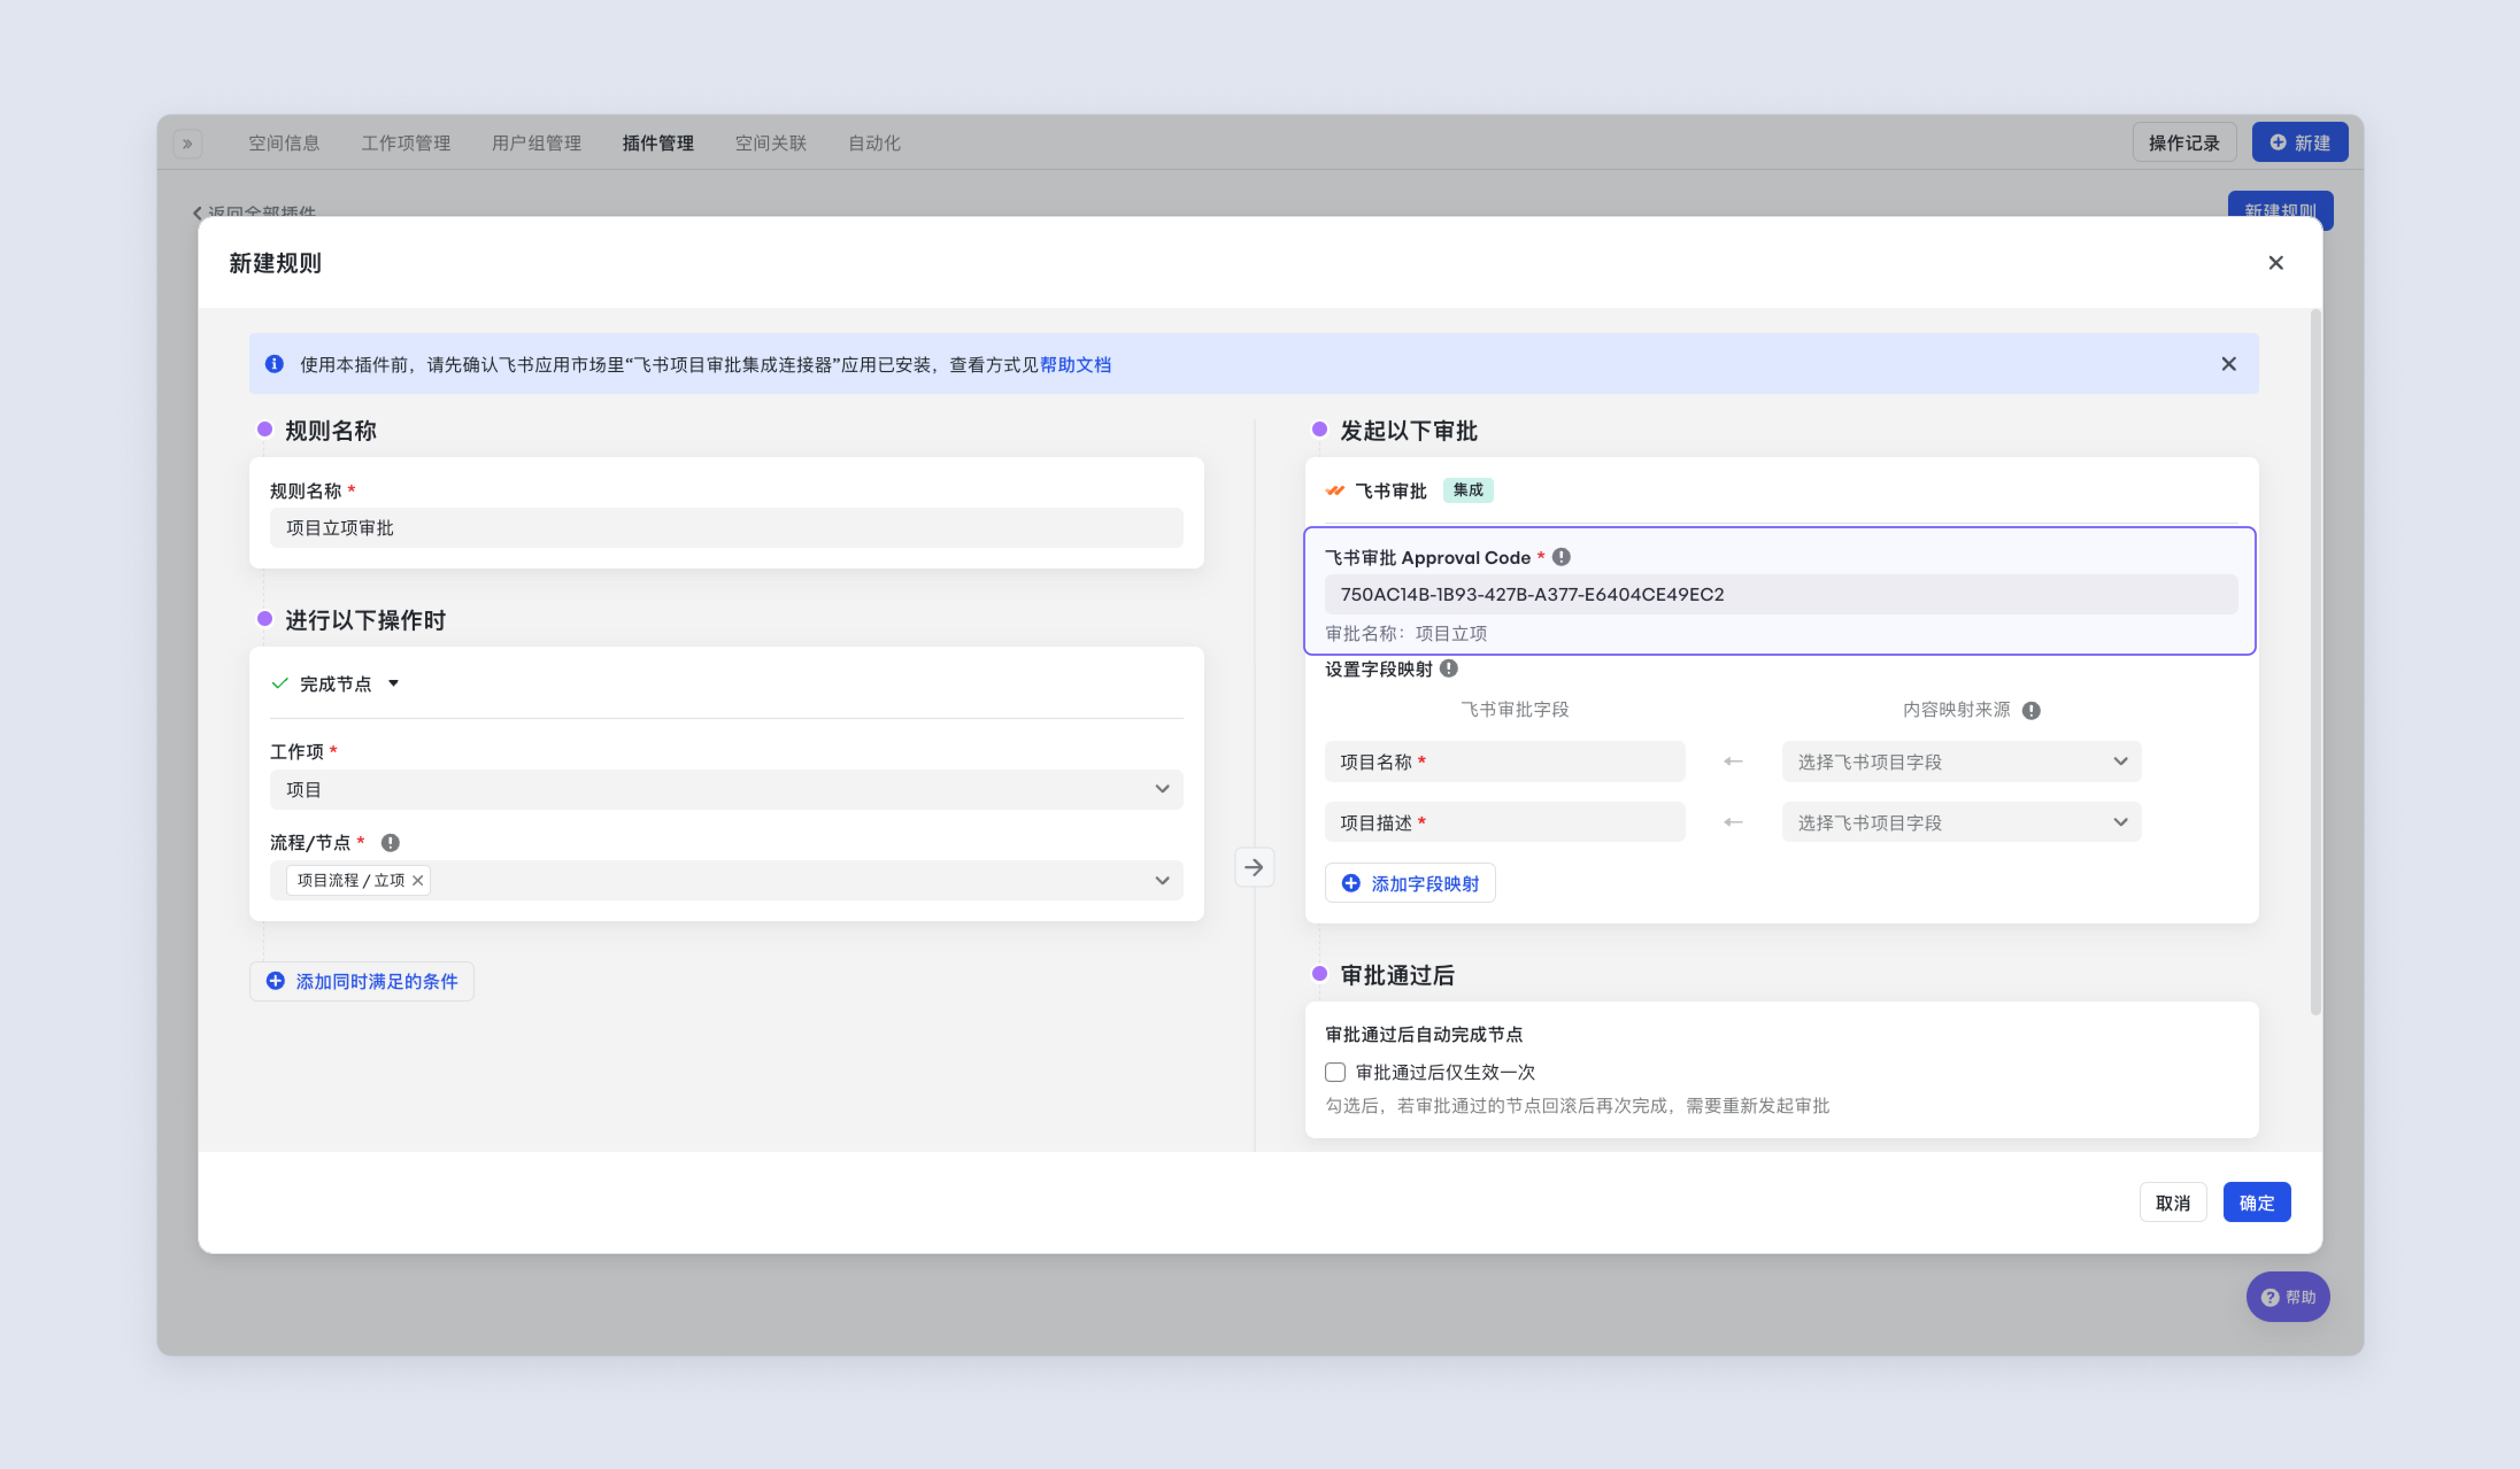Click the arrow icon in the 项目描述 mapping row
Screen dimensions: 2520x1469
[1733, 822]
